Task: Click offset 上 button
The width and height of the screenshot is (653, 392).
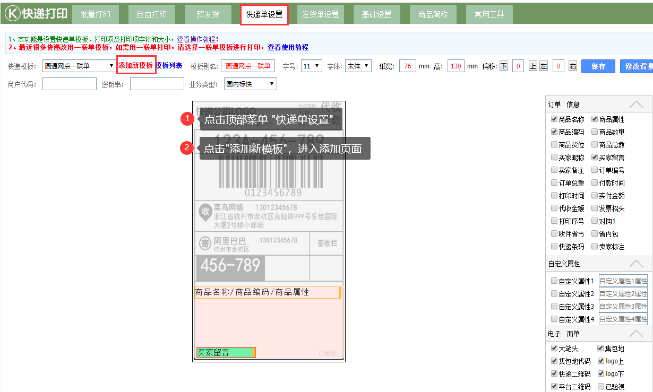Action: click(x=533, y=66)
